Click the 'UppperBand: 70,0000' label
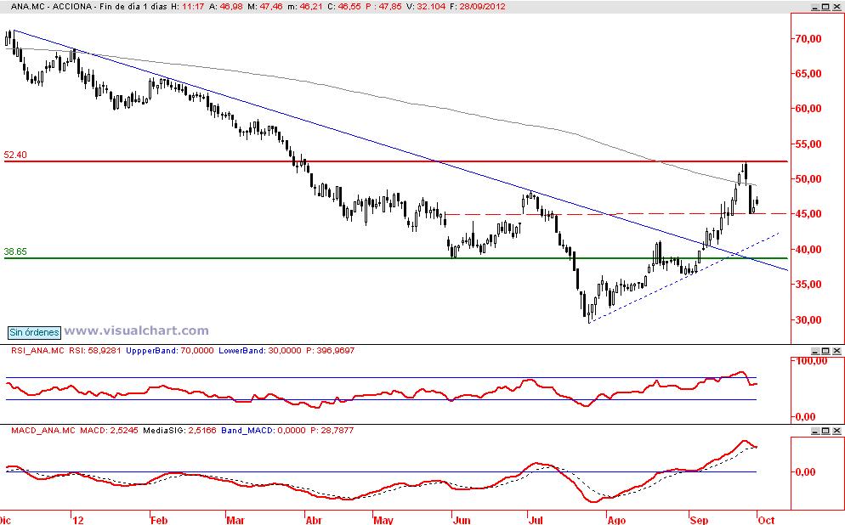 click(x=169, y=351)
